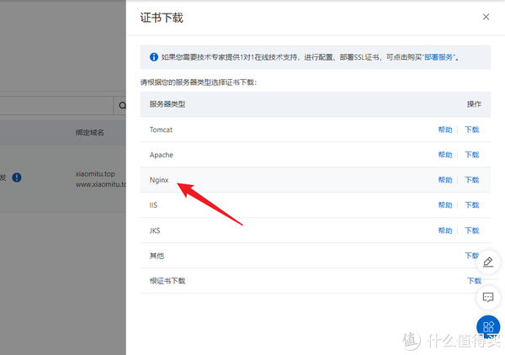Open help for Apache
This screenshot has width=505, height=355.
click(445, 155)
